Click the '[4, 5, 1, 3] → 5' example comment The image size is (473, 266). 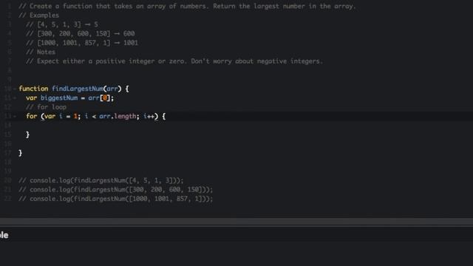coord(62,24)
